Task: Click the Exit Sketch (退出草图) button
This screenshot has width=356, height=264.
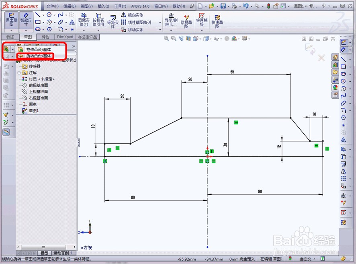Action: (11, 20)
